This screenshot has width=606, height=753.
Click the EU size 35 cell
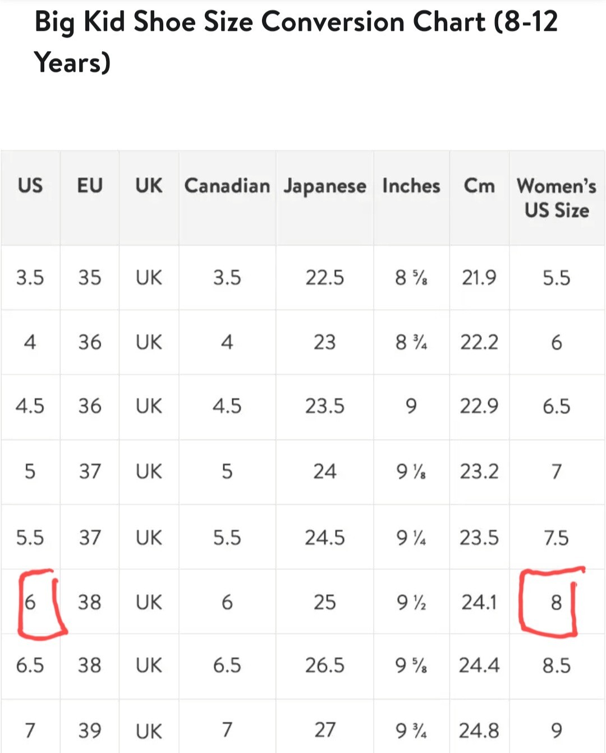point(90,278)
